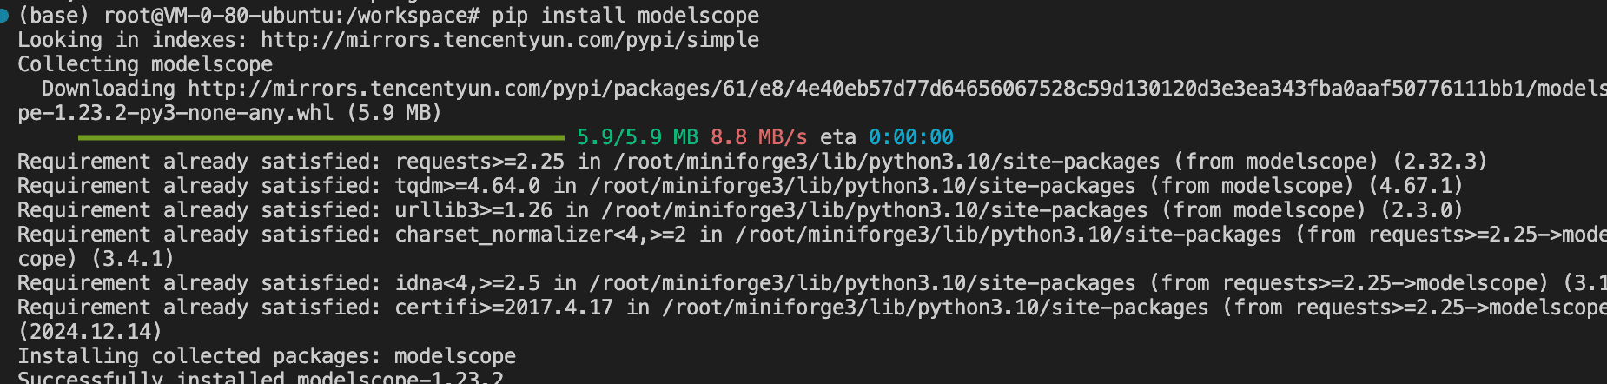
Task: Click the 'Successfully installed modelscope-1.23.2' line
Action: (261, 377)
